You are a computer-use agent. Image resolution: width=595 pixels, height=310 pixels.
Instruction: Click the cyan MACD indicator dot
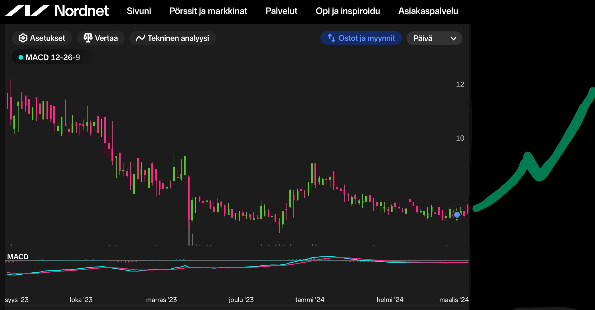(21, 57)
